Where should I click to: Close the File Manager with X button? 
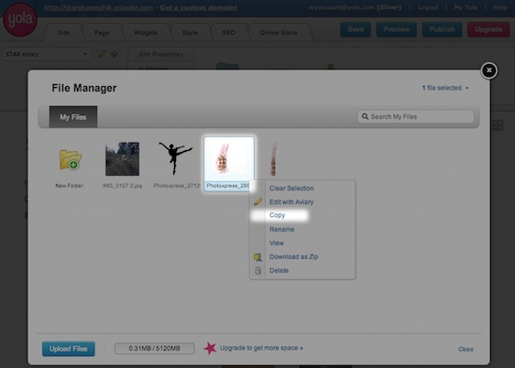click(489, 70)
